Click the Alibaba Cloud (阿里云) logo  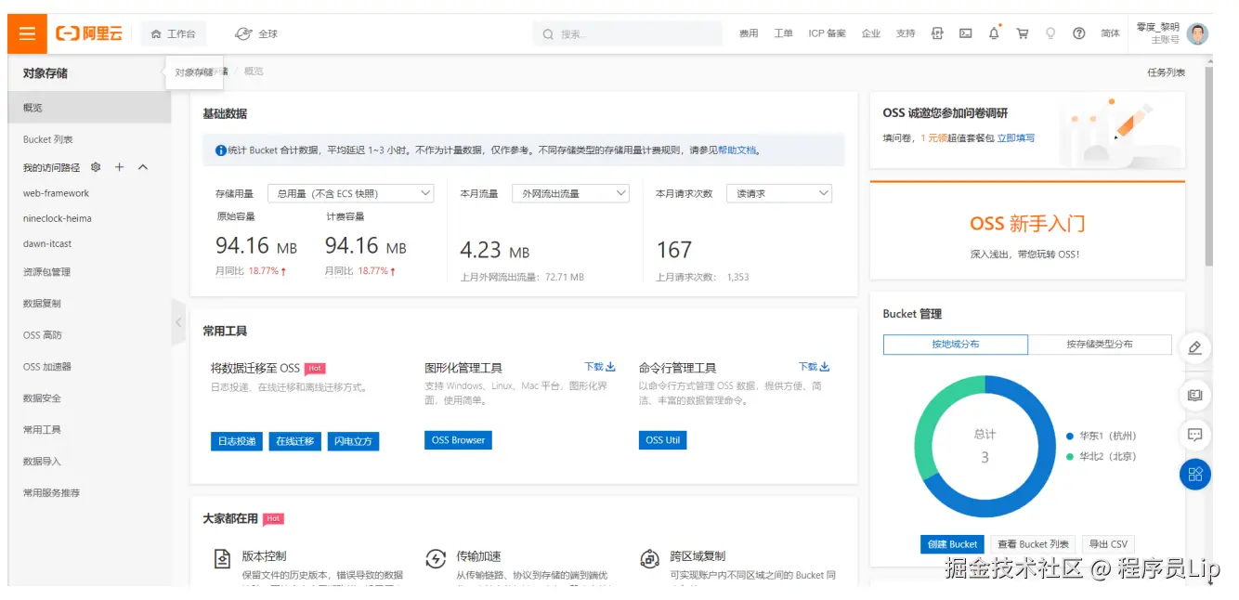coord(89,33)
